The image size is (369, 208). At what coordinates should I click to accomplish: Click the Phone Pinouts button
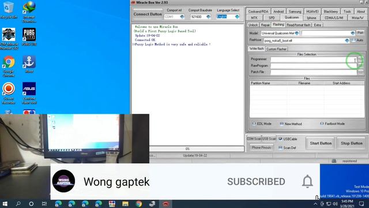261,148
